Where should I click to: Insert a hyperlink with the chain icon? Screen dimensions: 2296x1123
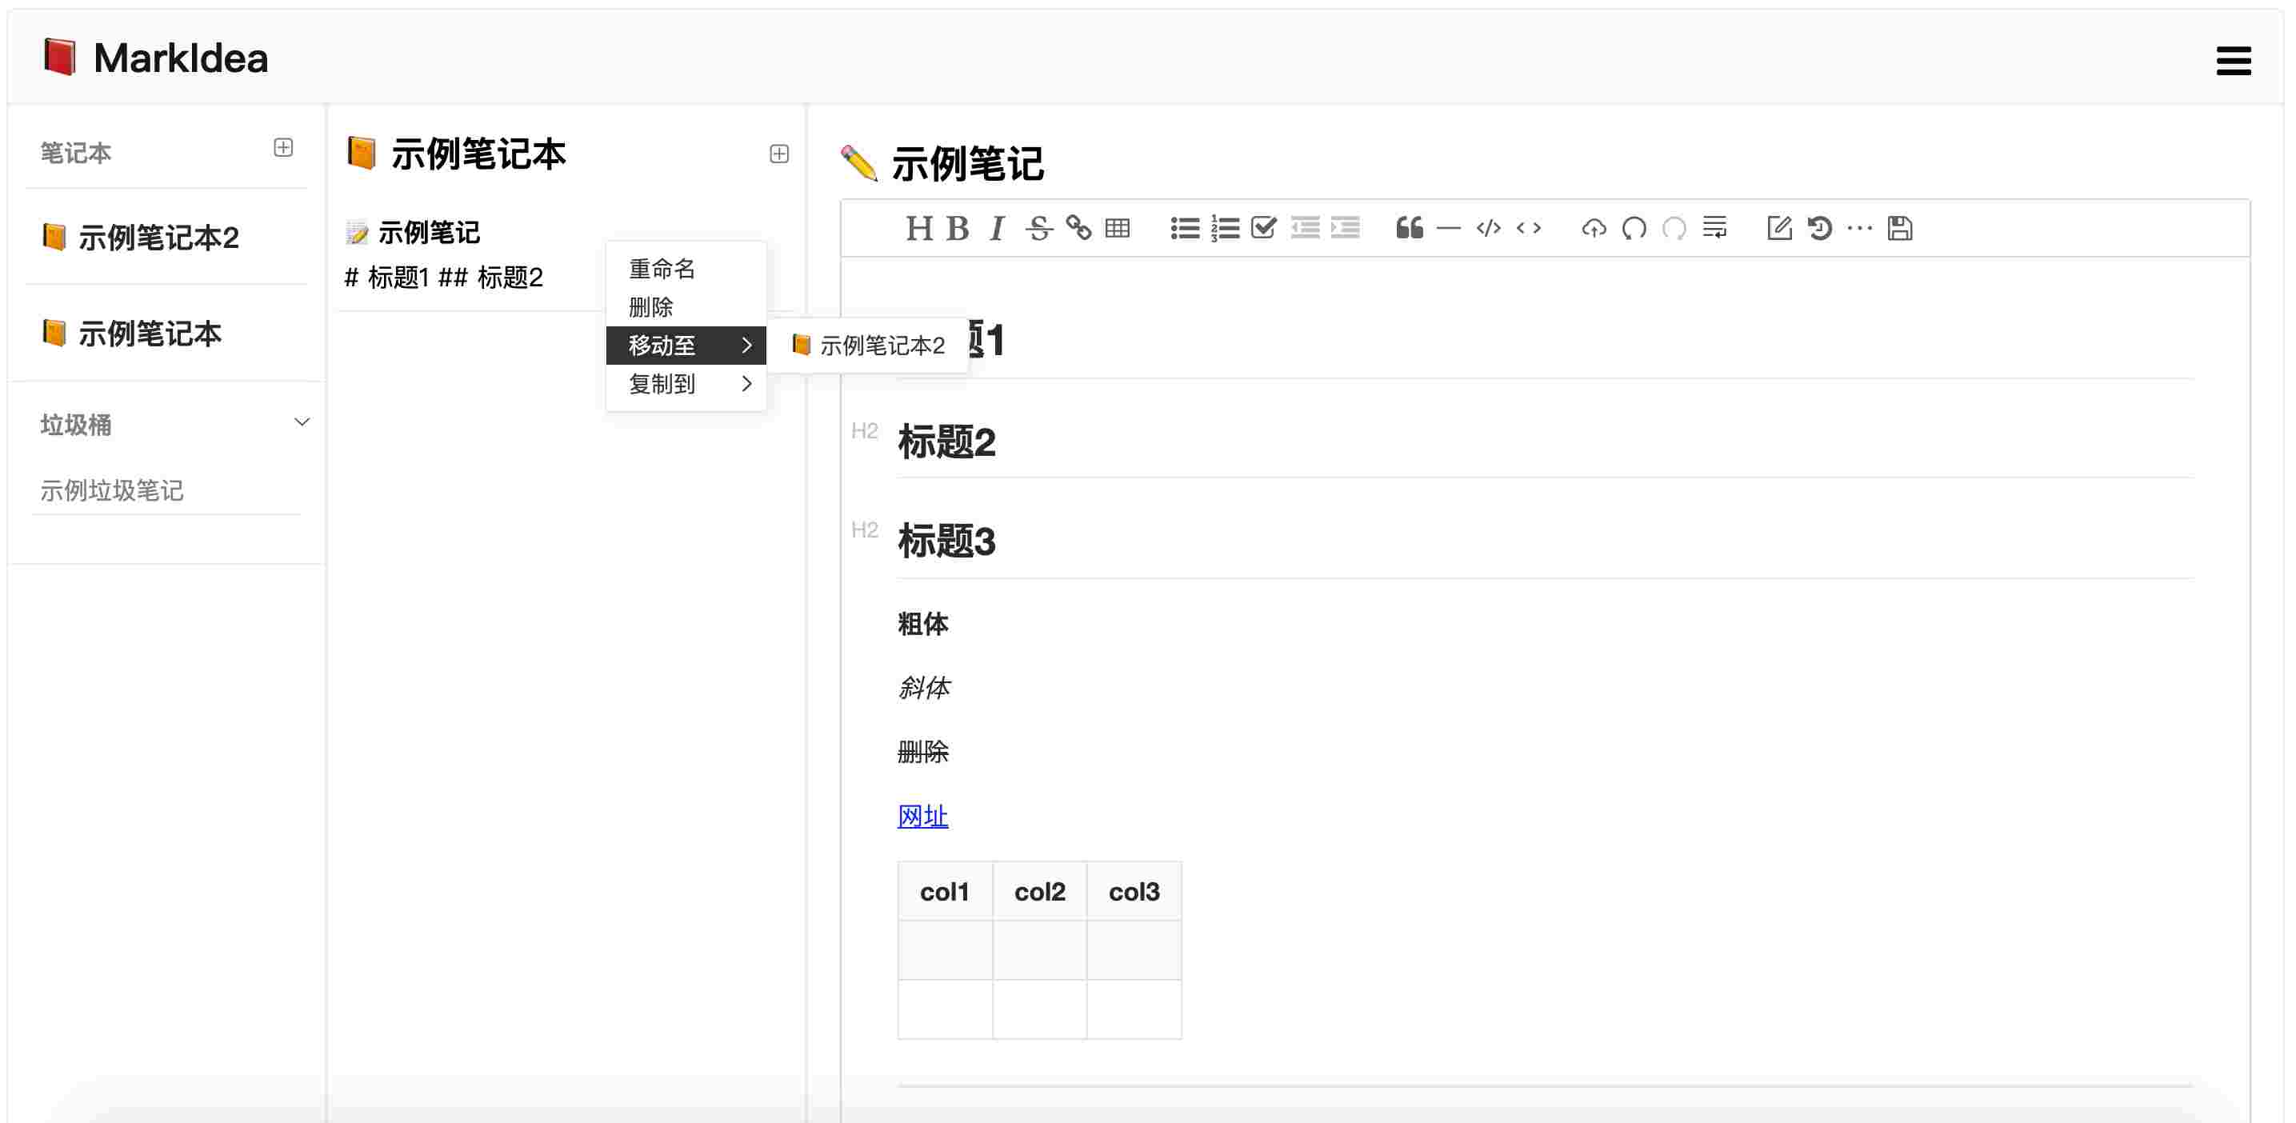pyautogui.click(x=1078, y=229)
